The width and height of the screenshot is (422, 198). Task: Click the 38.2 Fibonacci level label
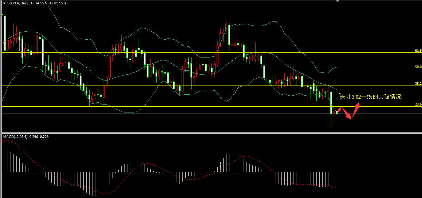pos(418,84)
